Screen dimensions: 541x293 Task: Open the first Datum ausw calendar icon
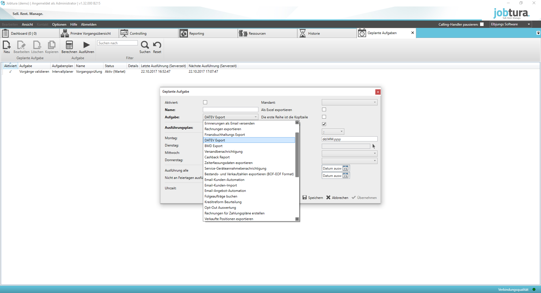tap(345, 168)
